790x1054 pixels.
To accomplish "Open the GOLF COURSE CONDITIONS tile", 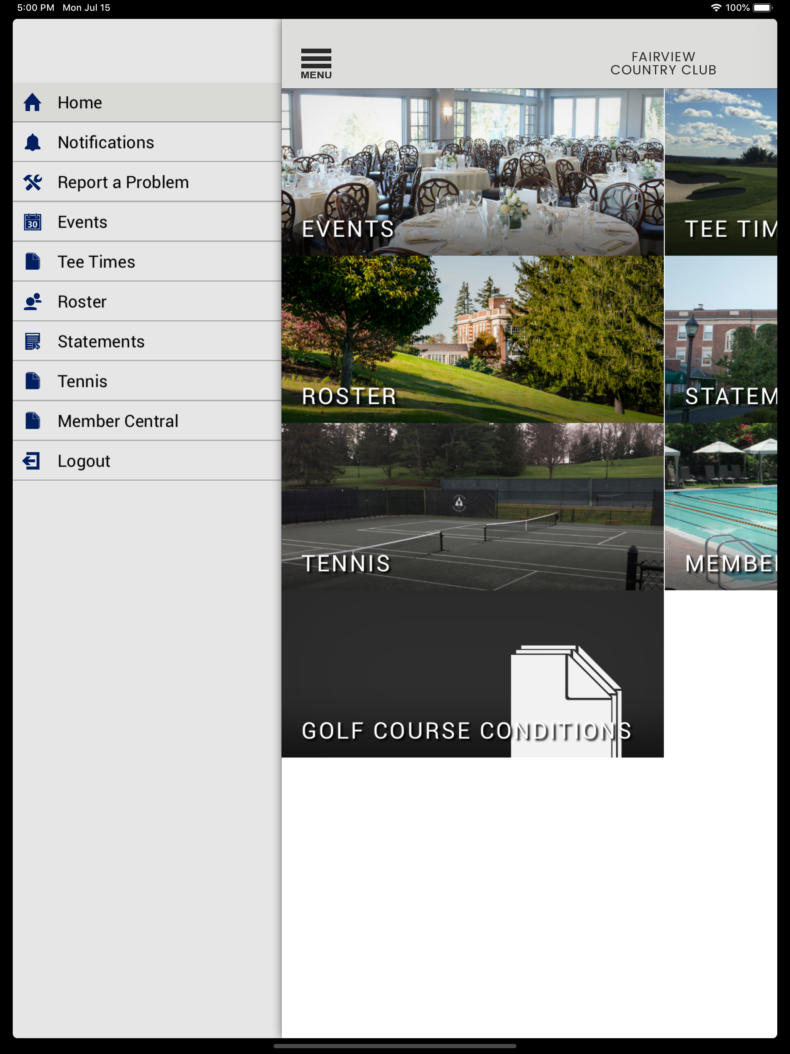I will coord(472,674).
